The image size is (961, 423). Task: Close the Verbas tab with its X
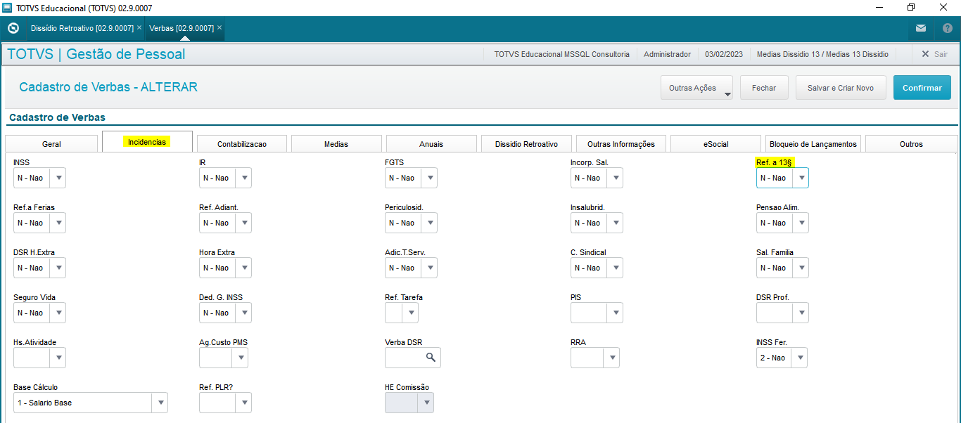219,27
